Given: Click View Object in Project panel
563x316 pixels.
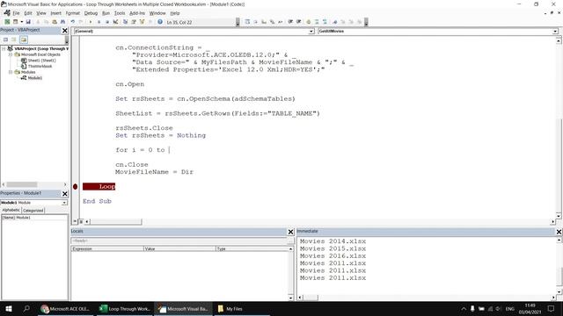Looking at the screenshot, I should click(14, 39).
